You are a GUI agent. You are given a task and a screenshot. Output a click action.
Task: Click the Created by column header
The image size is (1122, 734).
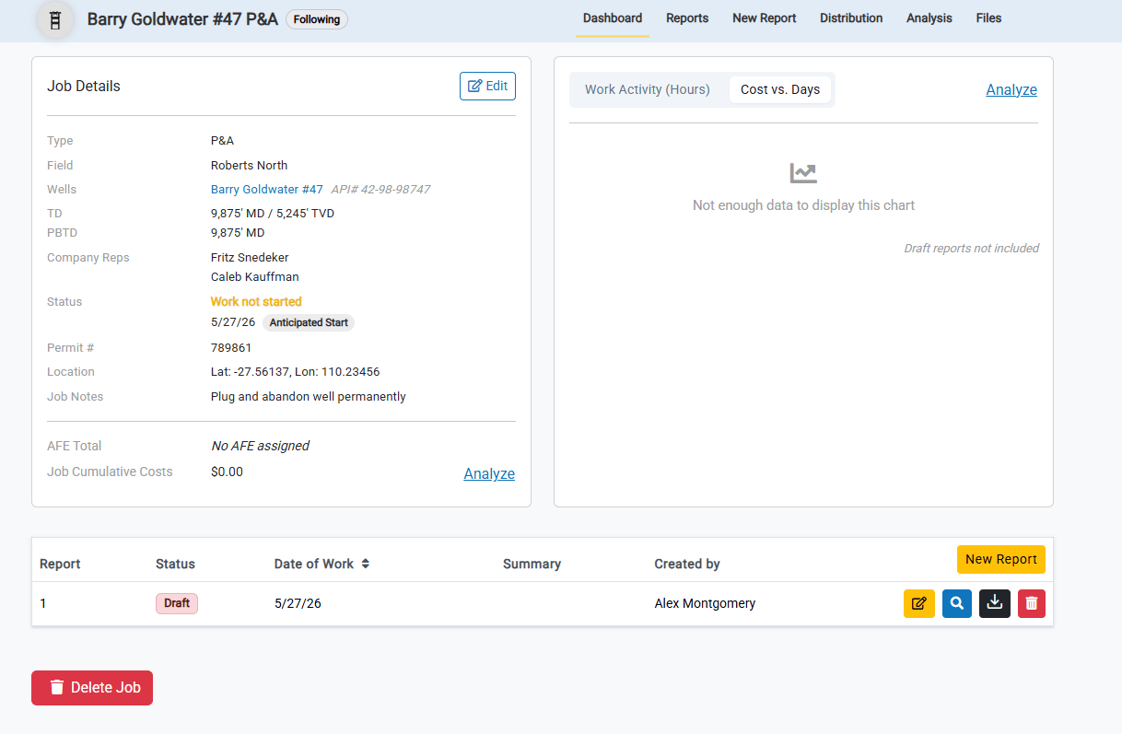click(x=687, y=564)
